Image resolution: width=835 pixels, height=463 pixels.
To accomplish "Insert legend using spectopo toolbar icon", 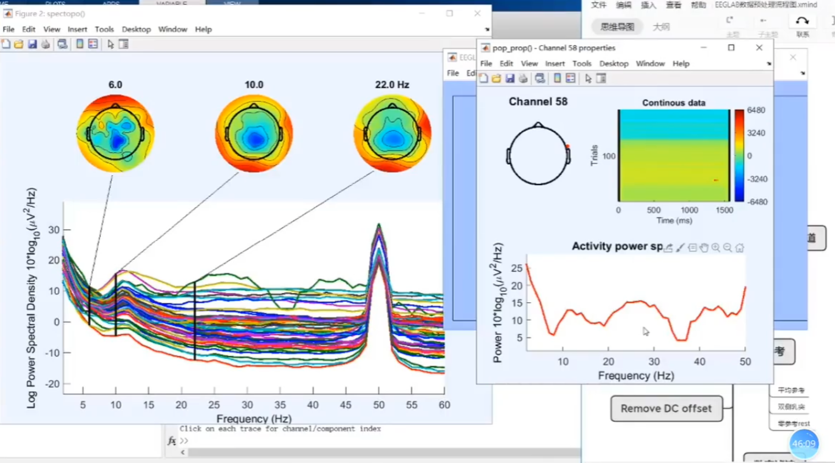I will [x=93, y=44].
